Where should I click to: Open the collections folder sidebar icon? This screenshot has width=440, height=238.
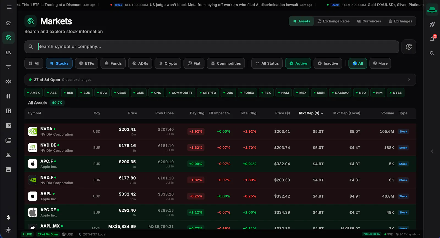pos(9,140)
